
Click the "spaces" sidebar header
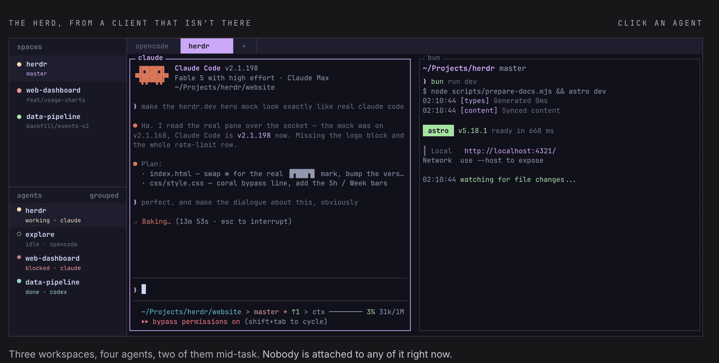pos(29,47)
